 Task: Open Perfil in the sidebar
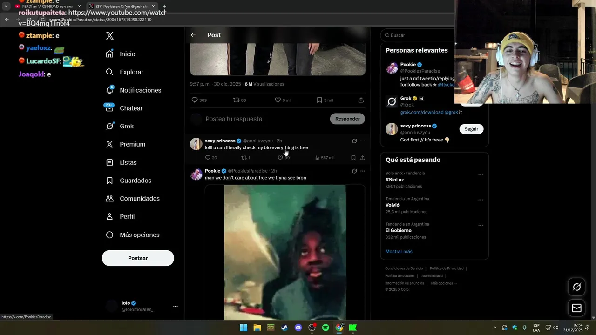[120, 216]
